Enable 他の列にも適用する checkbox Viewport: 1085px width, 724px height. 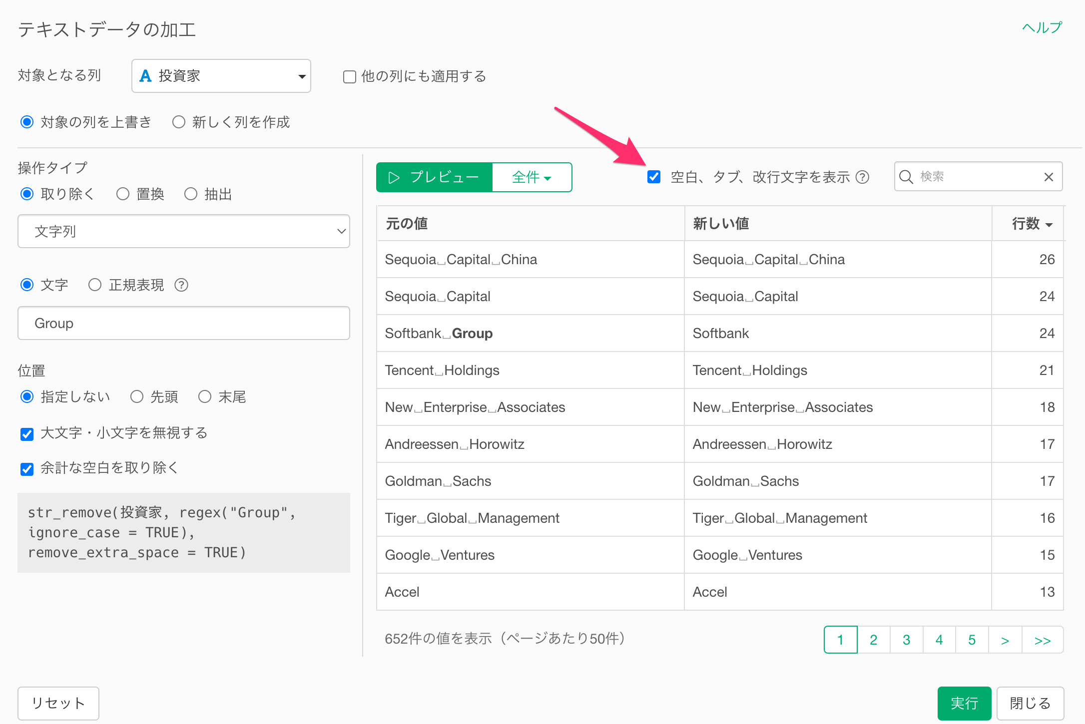click(x=349, y=76)
